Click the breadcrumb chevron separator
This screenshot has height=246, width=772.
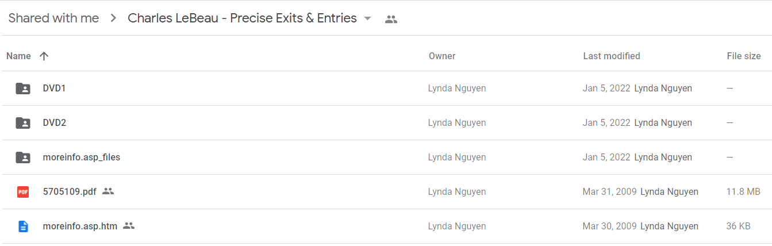[114, 18]
